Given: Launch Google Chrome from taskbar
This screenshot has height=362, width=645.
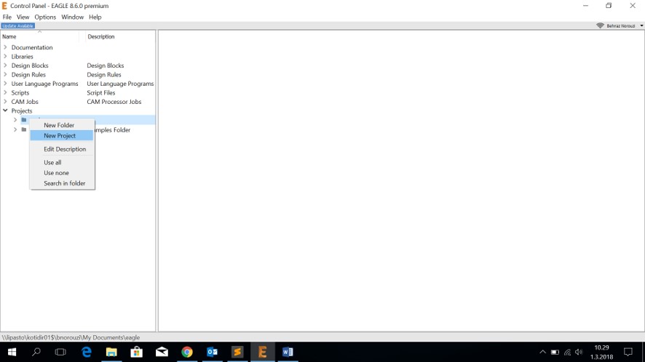Looking at the screenshot, I should click(x=187, y=352).
